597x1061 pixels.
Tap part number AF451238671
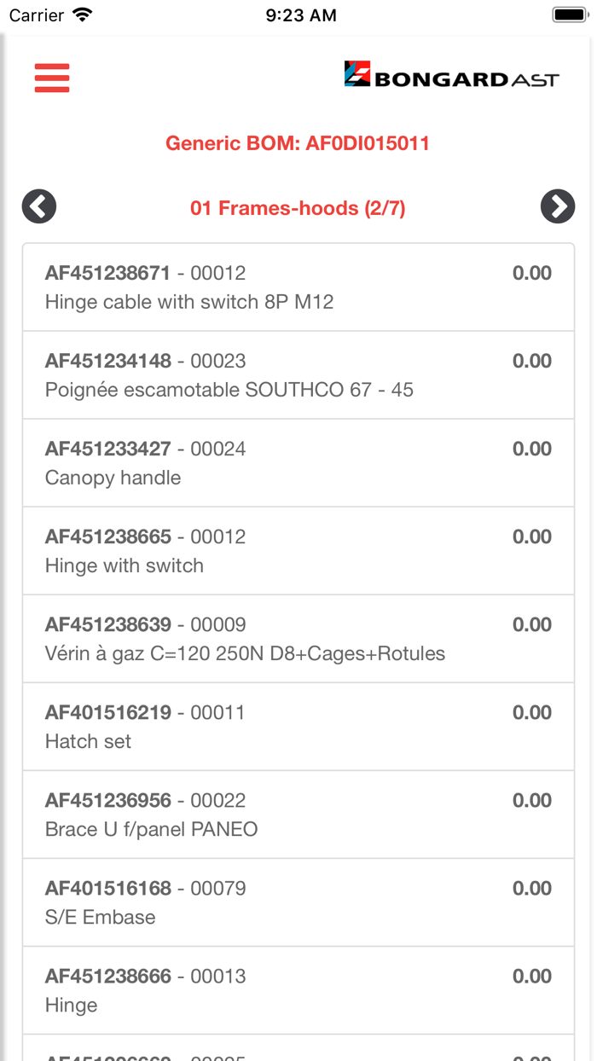108,274
